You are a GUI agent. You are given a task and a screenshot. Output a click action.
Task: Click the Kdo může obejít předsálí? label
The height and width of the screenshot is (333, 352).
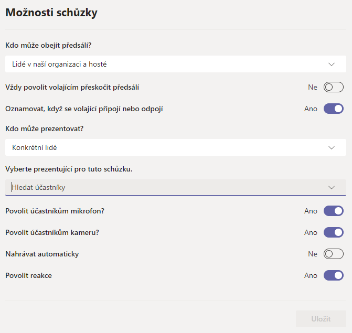(x=48, y=46)
